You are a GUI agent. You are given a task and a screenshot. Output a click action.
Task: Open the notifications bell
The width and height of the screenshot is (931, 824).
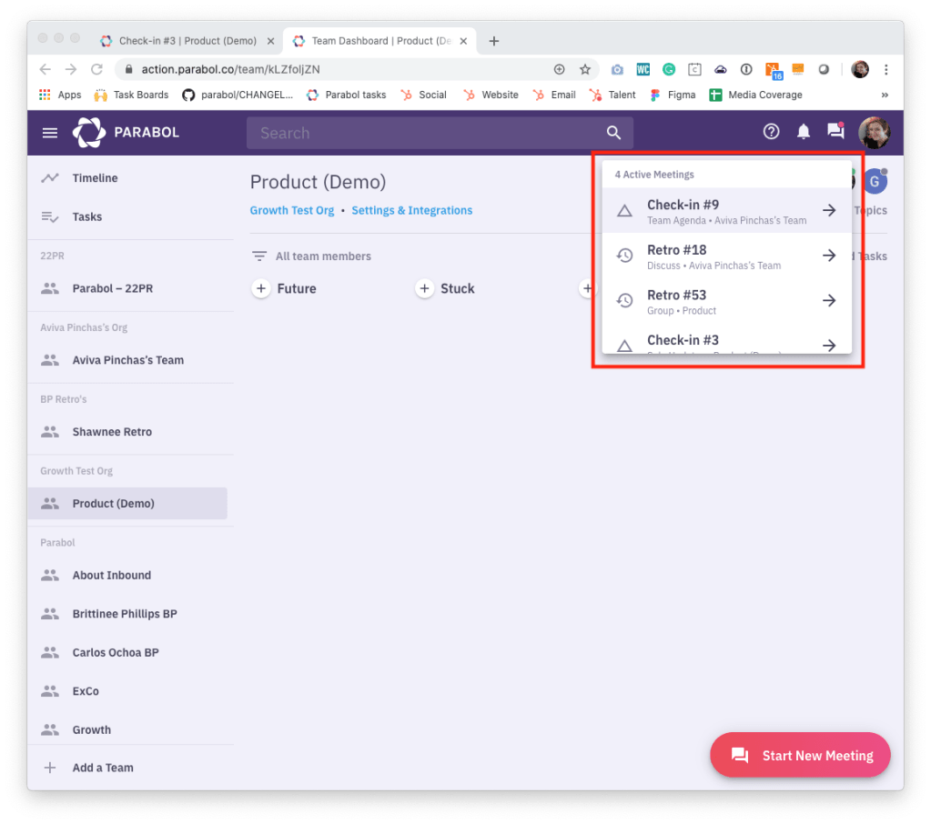pyautogui.click(x=803, y=132)
